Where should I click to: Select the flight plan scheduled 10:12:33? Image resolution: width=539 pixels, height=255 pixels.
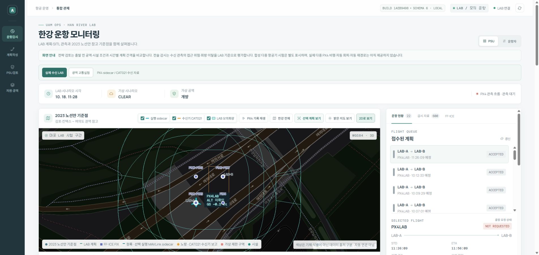[449, 172]
